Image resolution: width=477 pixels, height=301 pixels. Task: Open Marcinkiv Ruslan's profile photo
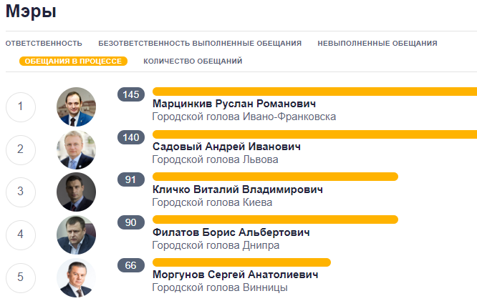click(76, 107)
